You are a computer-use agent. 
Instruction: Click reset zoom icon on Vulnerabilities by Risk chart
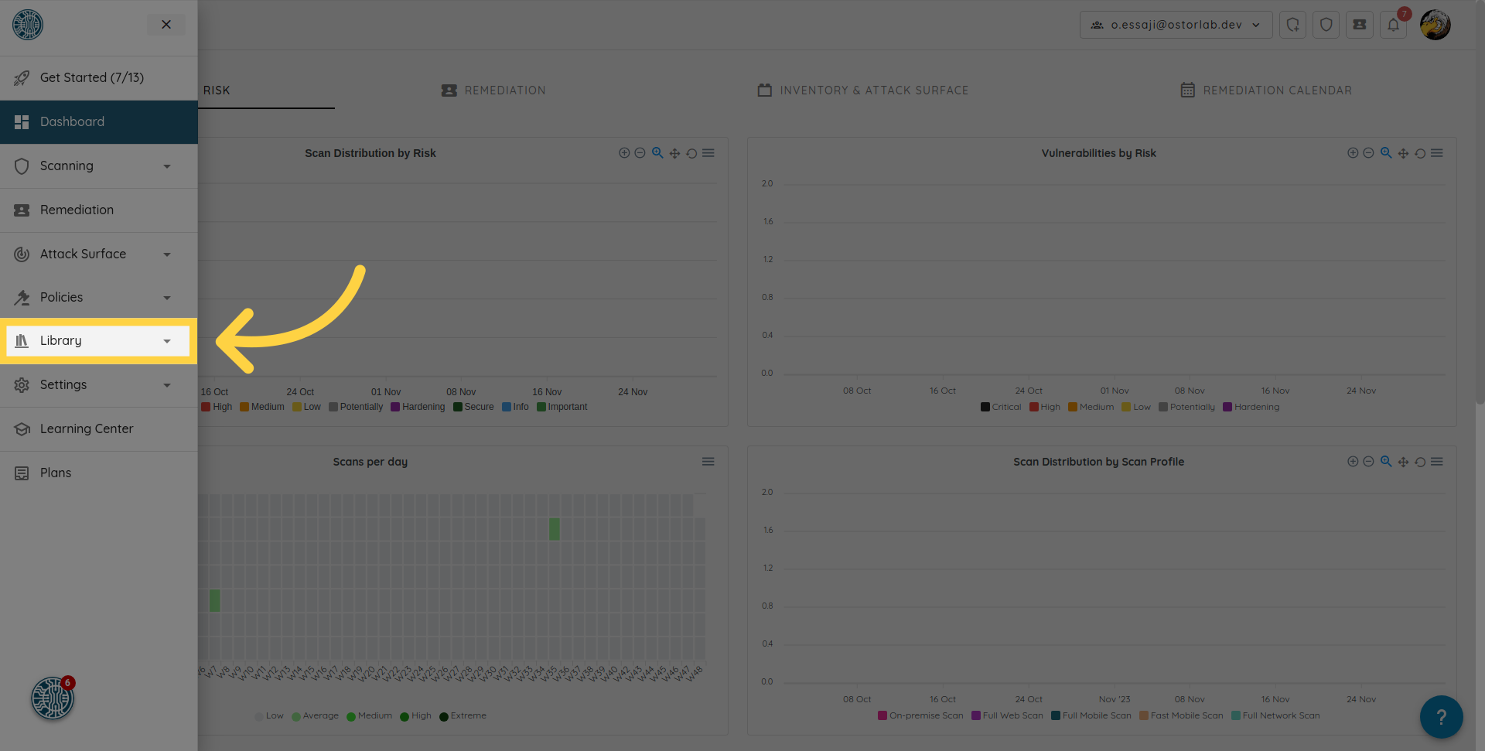[1420, 153]
